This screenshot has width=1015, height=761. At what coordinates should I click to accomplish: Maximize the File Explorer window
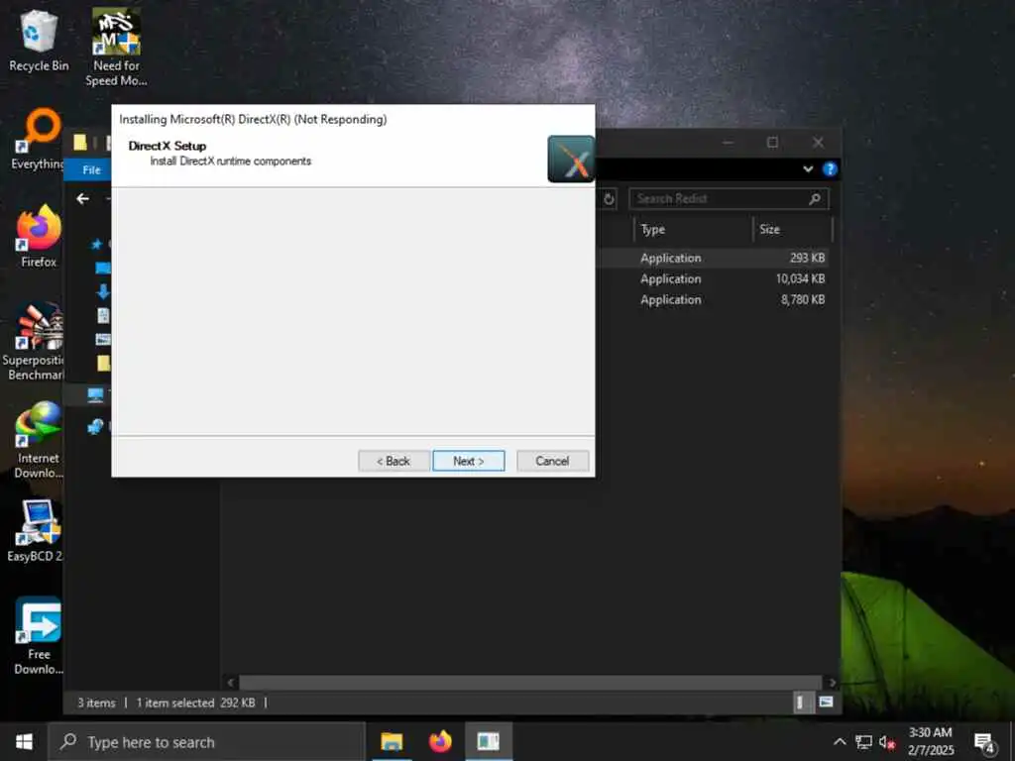click(772, 143)
